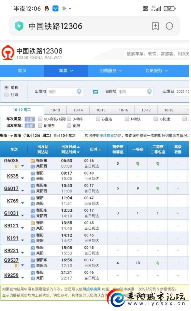Expand details arrow beside K535
Viewport: 191px width, 311px height.
tap(22, 178)
